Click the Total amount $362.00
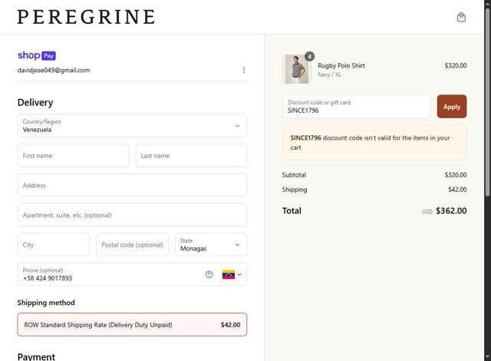491x361 pixels. [451, 210]
